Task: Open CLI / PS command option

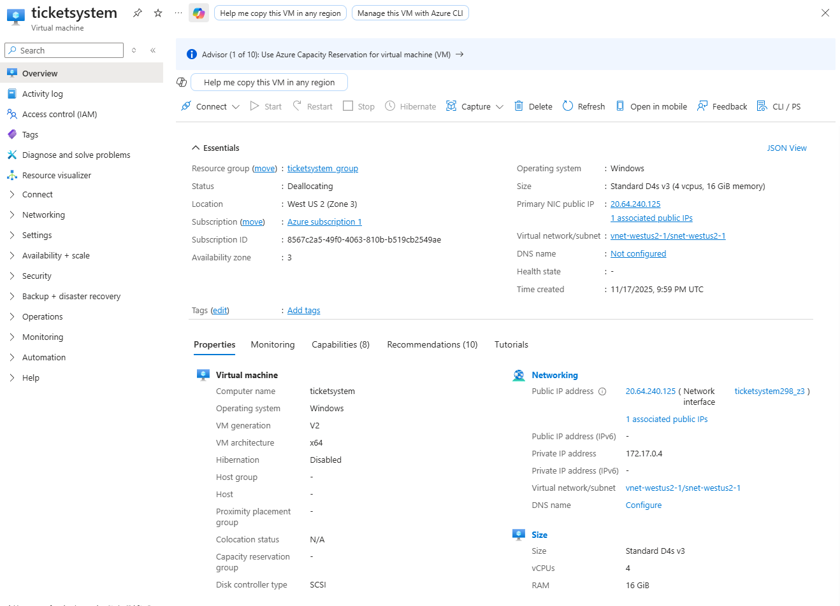Action: [x=762, y=106]
